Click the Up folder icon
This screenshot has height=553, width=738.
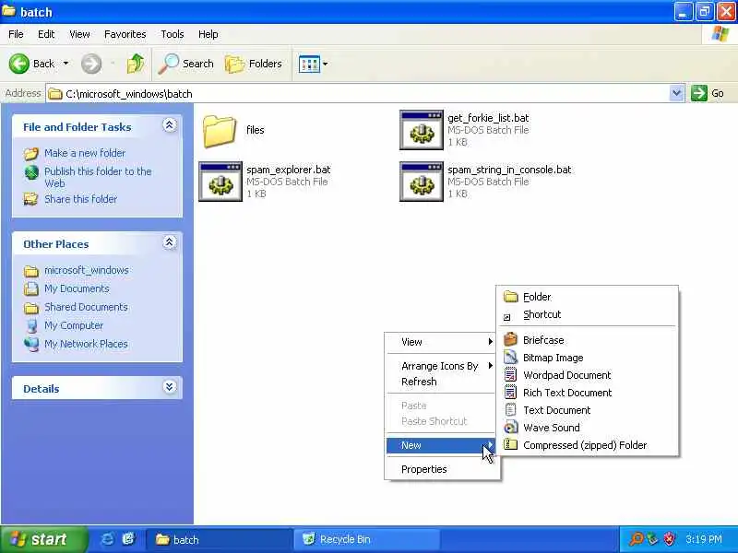(136, 64)
